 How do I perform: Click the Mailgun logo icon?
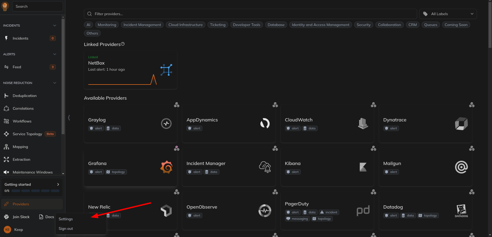[461, 167]
